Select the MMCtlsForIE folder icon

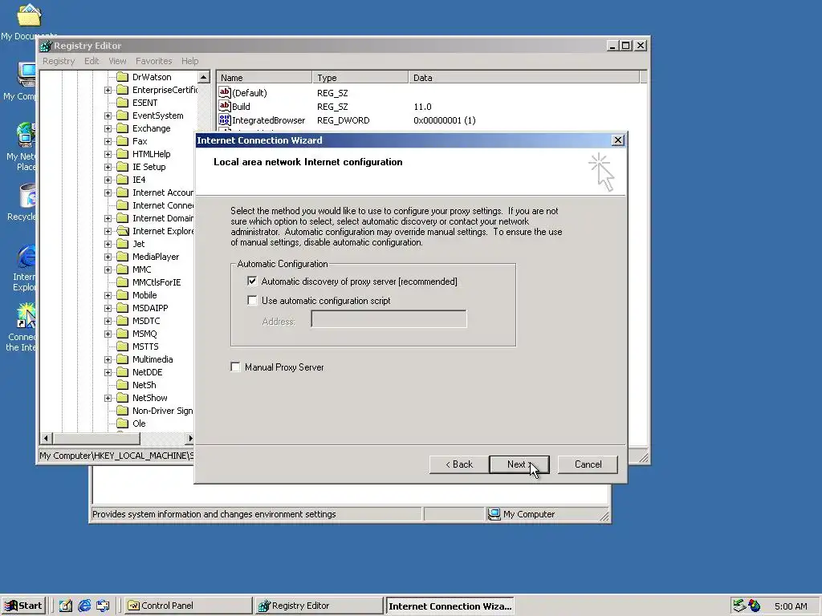click(x=123, y=282)
